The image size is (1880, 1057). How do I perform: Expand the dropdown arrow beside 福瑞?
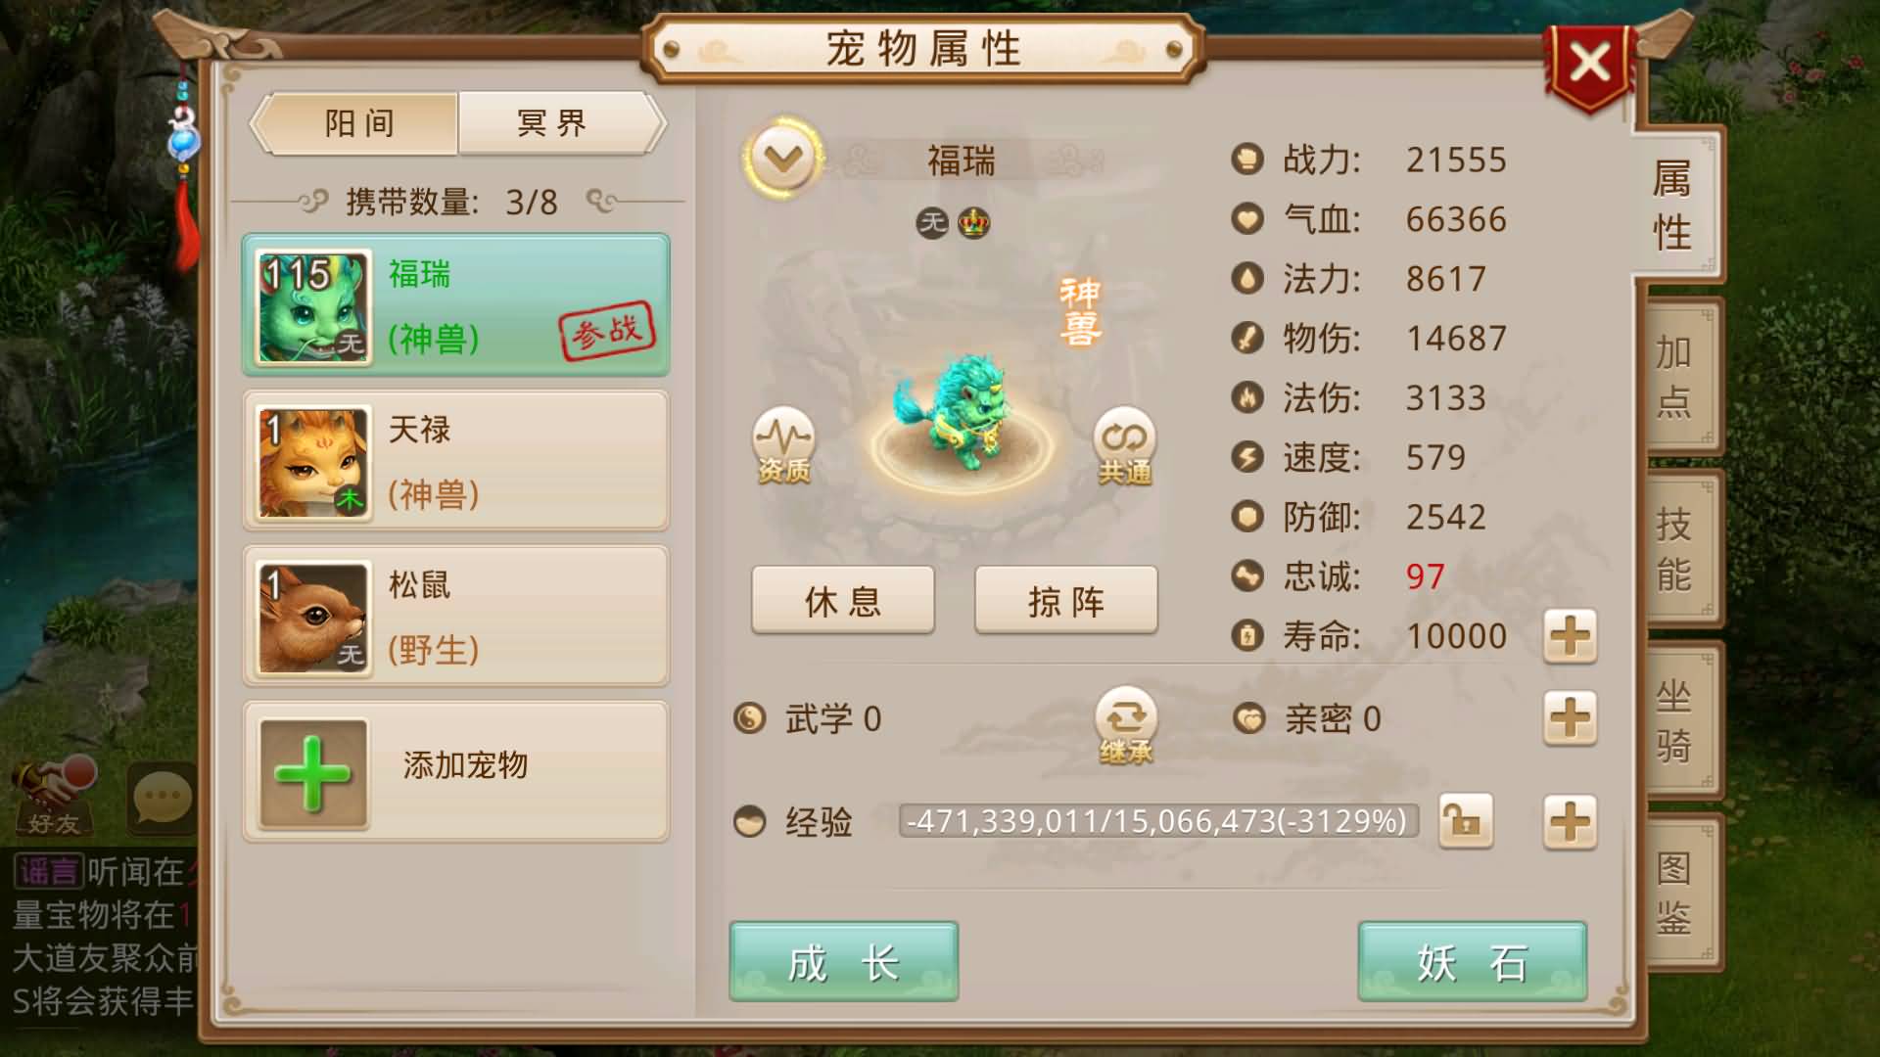point(783,158)
